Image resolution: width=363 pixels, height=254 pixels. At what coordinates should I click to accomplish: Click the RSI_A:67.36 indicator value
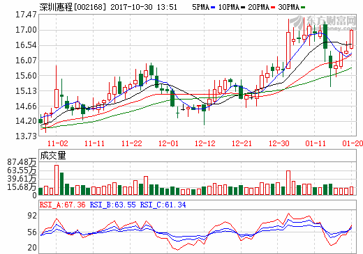62,205
